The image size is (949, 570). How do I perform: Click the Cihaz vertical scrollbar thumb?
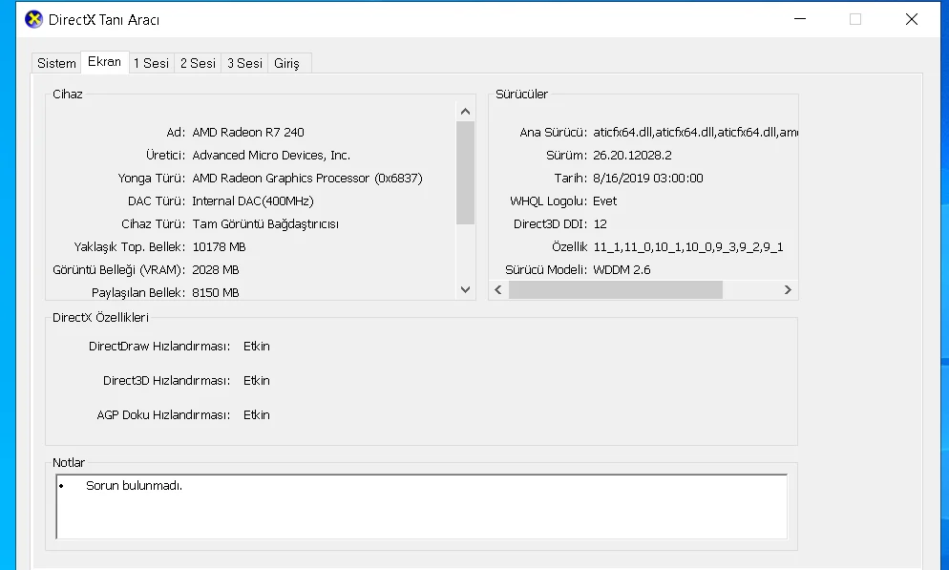click(465, 173)
